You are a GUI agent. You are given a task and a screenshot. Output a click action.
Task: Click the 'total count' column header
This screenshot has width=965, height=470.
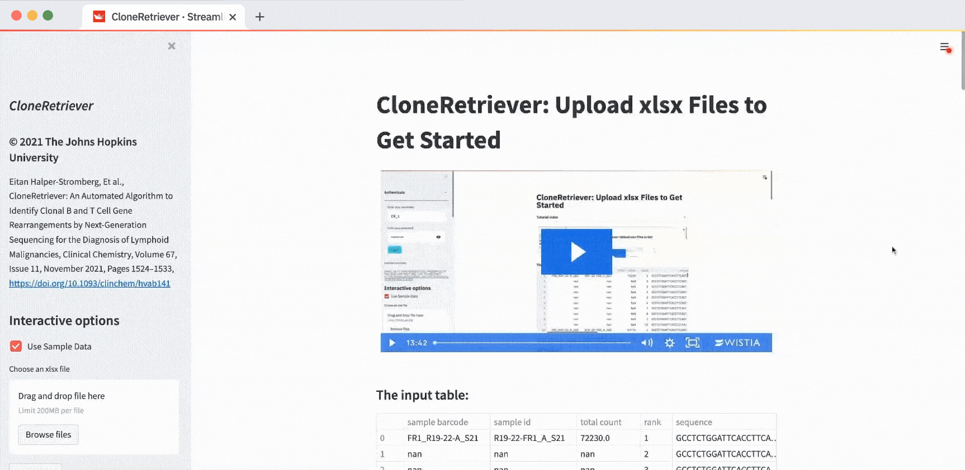tap(600, 422)
